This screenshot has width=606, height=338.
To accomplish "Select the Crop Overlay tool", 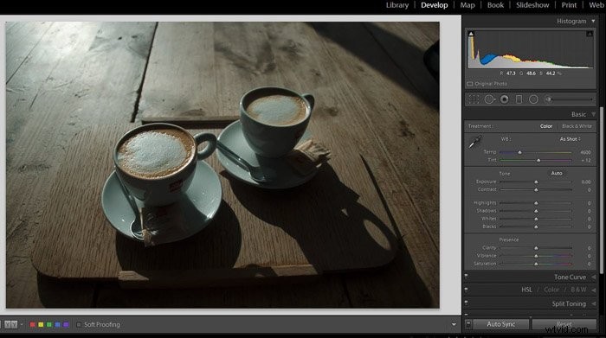I will [474, 99].
